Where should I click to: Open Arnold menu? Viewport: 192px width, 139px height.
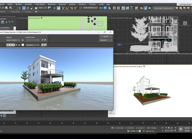101,4
